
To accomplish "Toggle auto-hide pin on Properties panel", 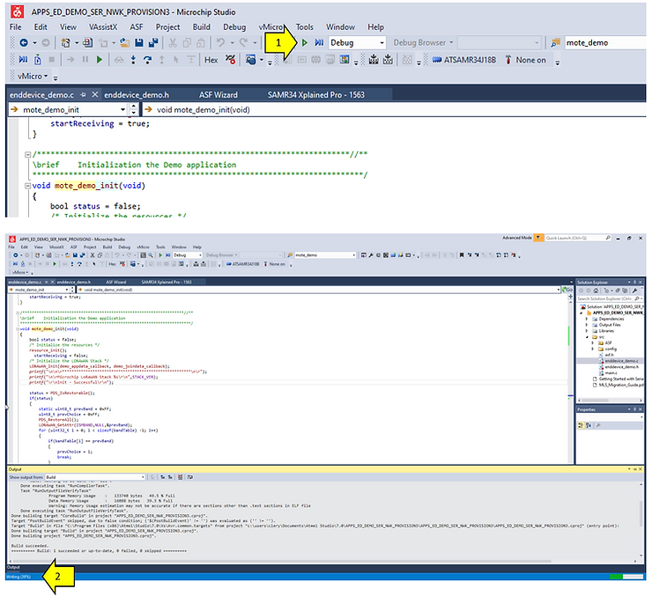I will (635, 409).
